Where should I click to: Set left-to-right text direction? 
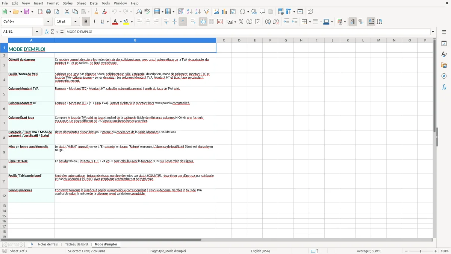click(353, 22)
